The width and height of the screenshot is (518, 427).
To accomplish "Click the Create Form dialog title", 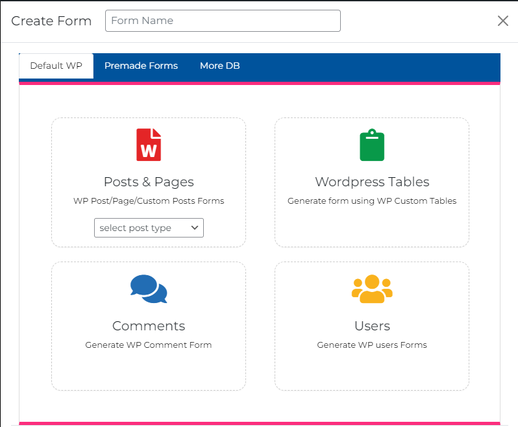I will point(51,21).
